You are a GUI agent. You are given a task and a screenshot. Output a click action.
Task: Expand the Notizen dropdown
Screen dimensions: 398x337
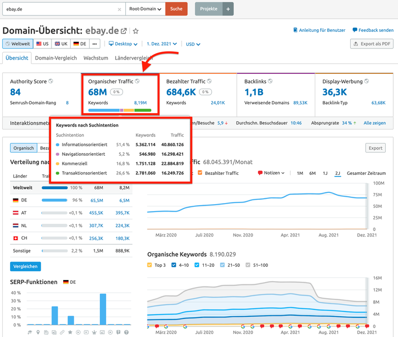coord(271,173)
